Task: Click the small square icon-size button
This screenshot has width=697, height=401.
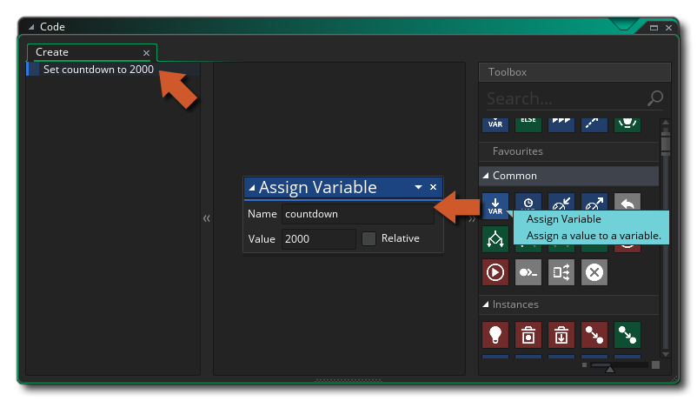Action: click(585, 365)
